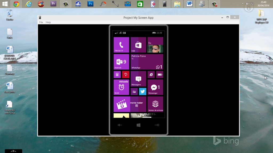Viewport: 273px width, 153px height.
Task: Open the Sensor de armaze tile
Action: [155, 104]
